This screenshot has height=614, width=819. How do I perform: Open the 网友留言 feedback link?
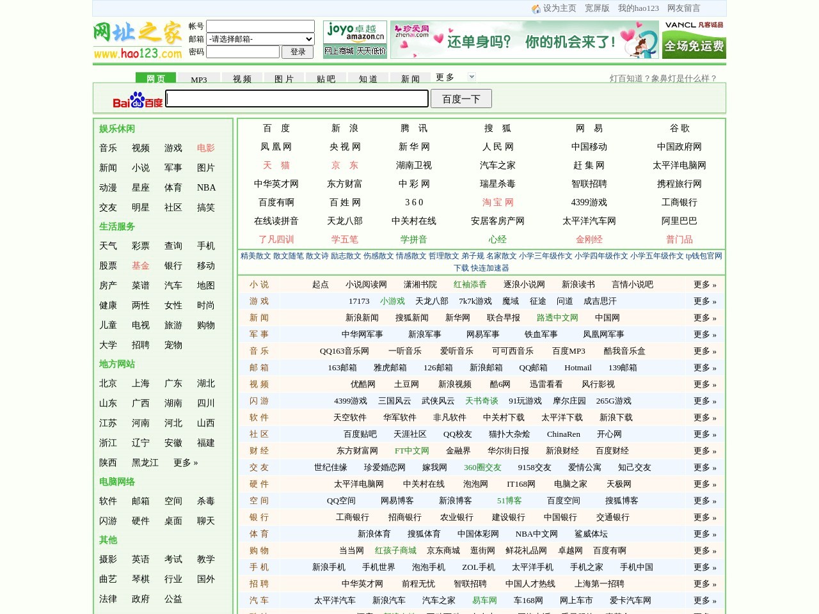tap(684, 8)
